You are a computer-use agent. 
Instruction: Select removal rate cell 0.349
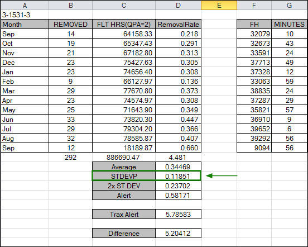178,110
